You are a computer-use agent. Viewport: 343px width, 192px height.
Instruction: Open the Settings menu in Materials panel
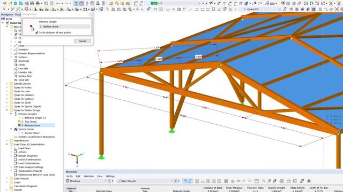pos(110,176)
